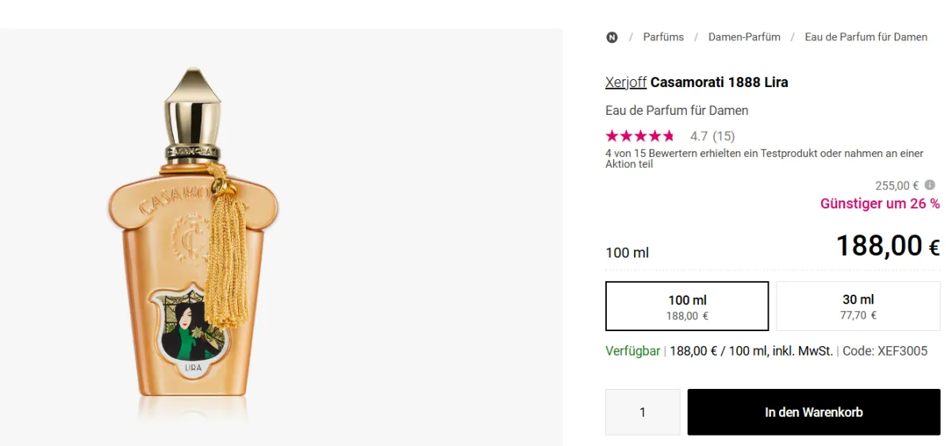Select the 100 ml size option
Viewport: 952px width, 446px height.
pos(687,307)
